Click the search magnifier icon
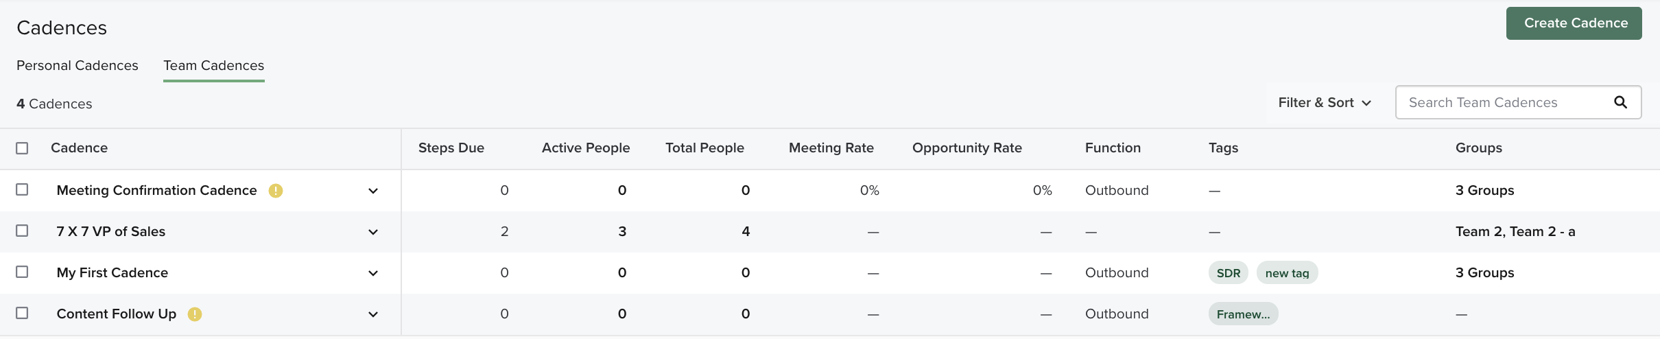Image resolution: width=1660 pixels, height=339 pixels. 1620,102
